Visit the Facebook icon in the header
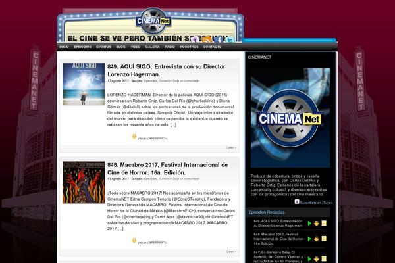The width and height of the screenshot is (395, 263). tap(219, 39)
